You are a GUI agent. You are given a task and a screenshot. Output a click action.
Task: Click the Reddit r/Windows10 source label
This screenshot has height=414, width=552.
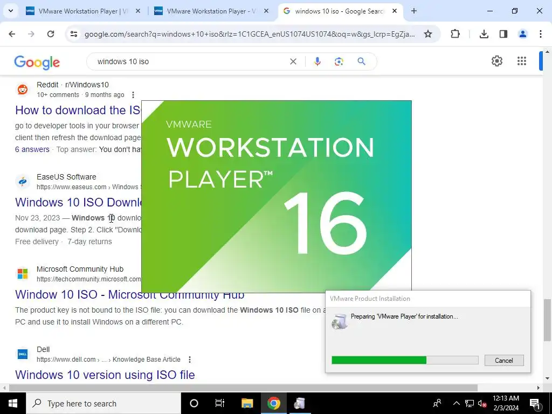tap(73, 85)
